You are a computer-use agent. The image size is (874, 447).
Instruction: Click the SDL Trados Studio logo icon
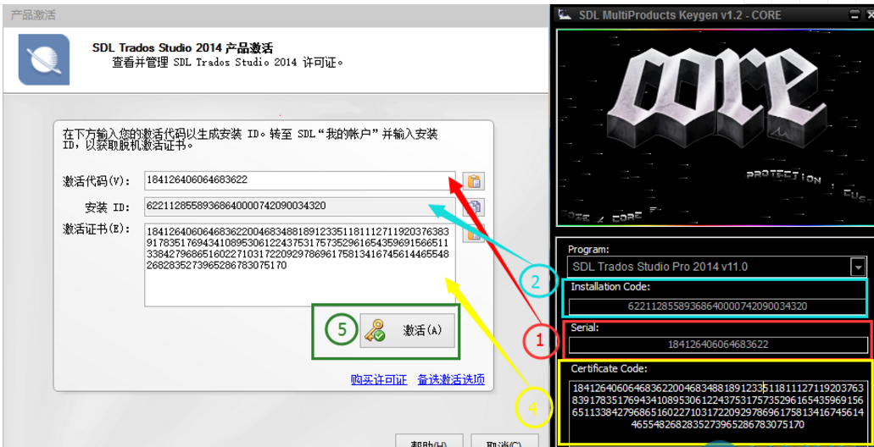(x=44, y=59)
